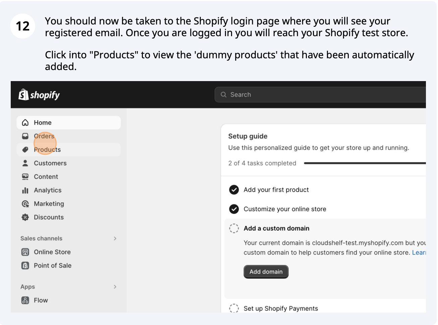The image size is (438, 325).
Task: Click the Marketing target icon
Action: pyautogui.click(x=25, y=204)
